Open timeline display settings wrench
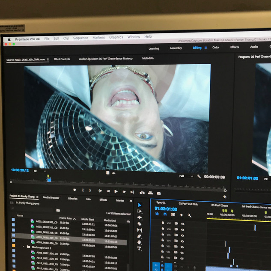Viewport: 271px width, 271px height. [x=189, y=215]
